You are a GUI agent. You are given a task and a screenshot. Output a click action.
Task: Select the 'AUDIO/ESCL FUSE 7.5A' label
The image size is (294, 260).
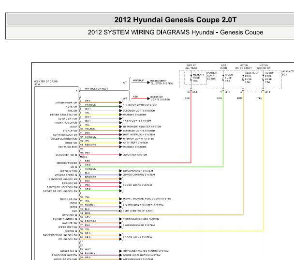[x=269, y=77]
